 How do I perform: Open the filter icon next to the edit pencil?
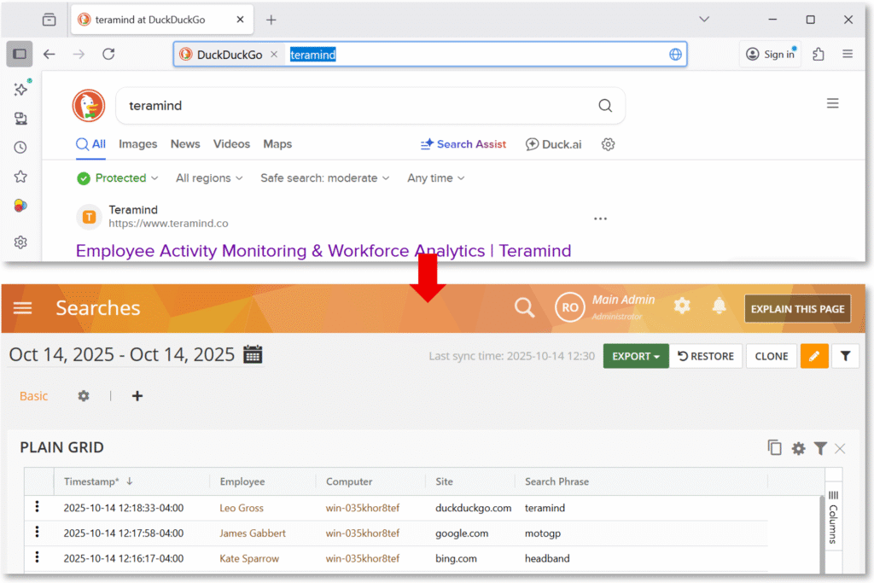point(845,356)
